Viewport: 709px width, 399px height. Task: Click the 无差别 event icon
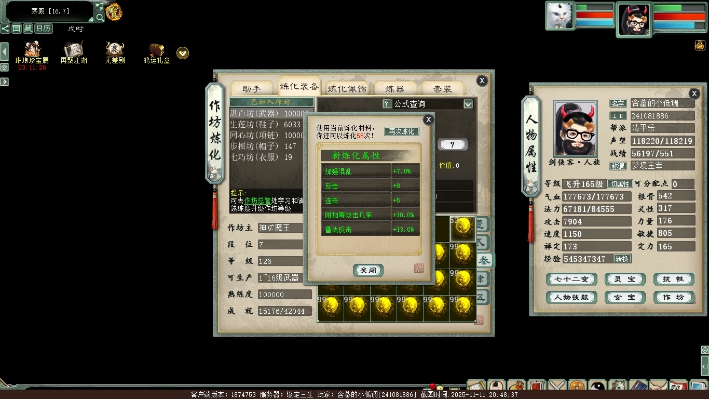[115, 50]
